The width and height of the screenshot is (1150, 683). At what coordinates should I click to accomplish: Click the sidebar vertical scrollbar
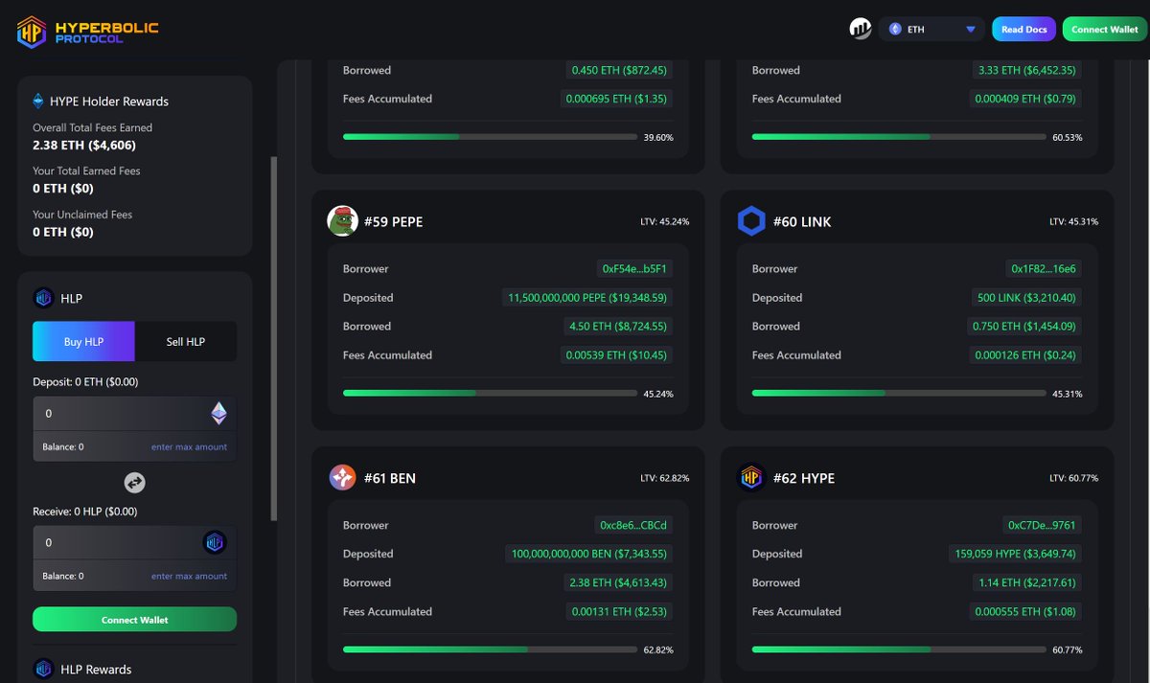pos(274,338)
